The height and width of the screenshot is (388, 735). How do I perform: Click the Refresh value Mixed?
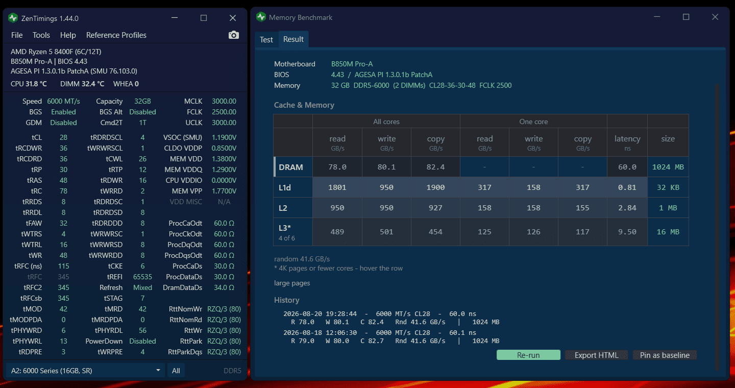click(x=142, y=287)
